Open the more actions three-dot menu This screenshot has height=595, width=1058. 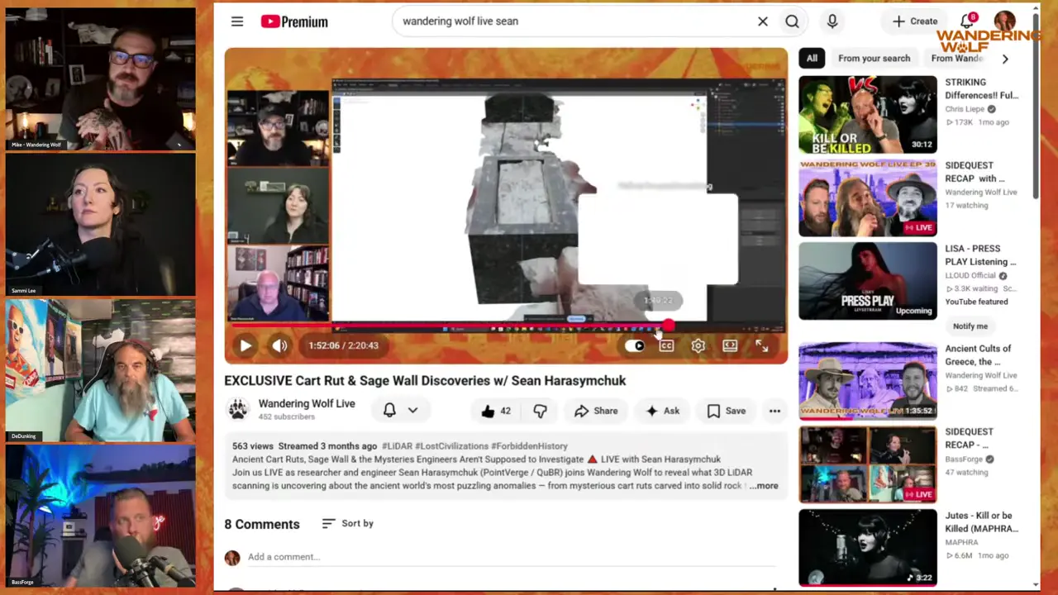point(774,411)
